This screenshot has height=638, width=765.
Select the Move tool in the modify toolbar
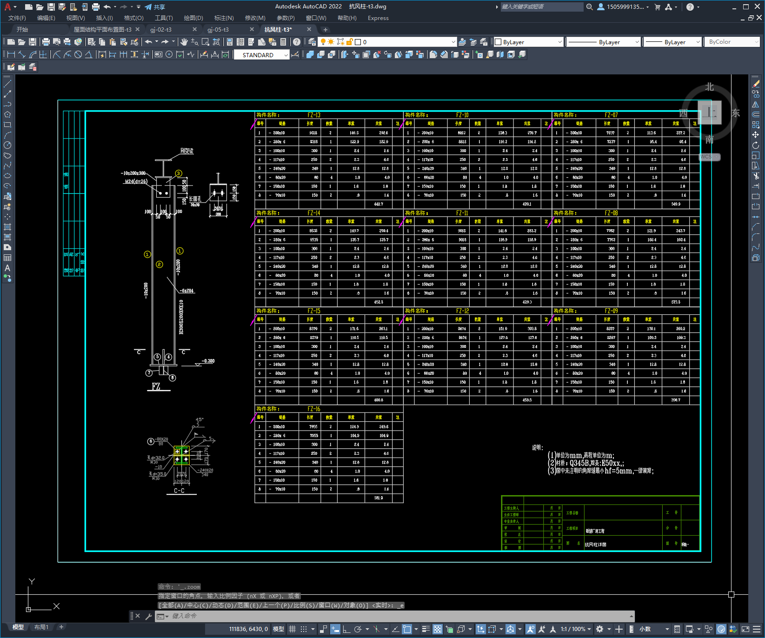click(x=756, y=135)
